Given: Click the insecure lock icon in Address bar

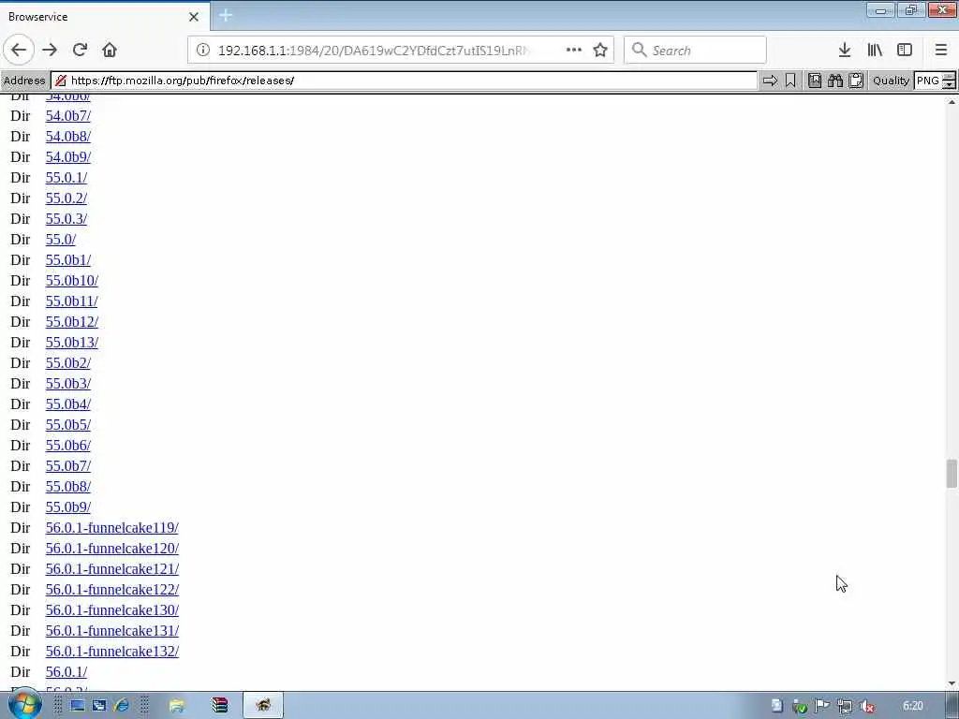Looking at the screenshot, I should click(x=60, y=81).
